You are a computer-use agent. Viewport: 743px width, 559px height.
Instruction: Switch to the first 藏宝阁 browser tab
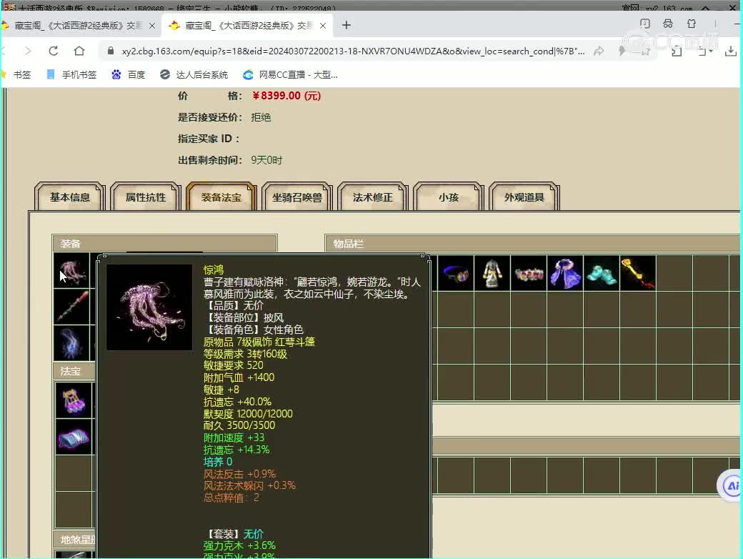(x=79, y=26)
